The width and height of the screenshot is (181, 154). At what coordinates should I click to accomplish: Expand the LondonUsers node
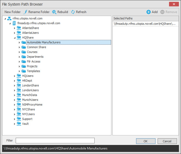point(15,90)
